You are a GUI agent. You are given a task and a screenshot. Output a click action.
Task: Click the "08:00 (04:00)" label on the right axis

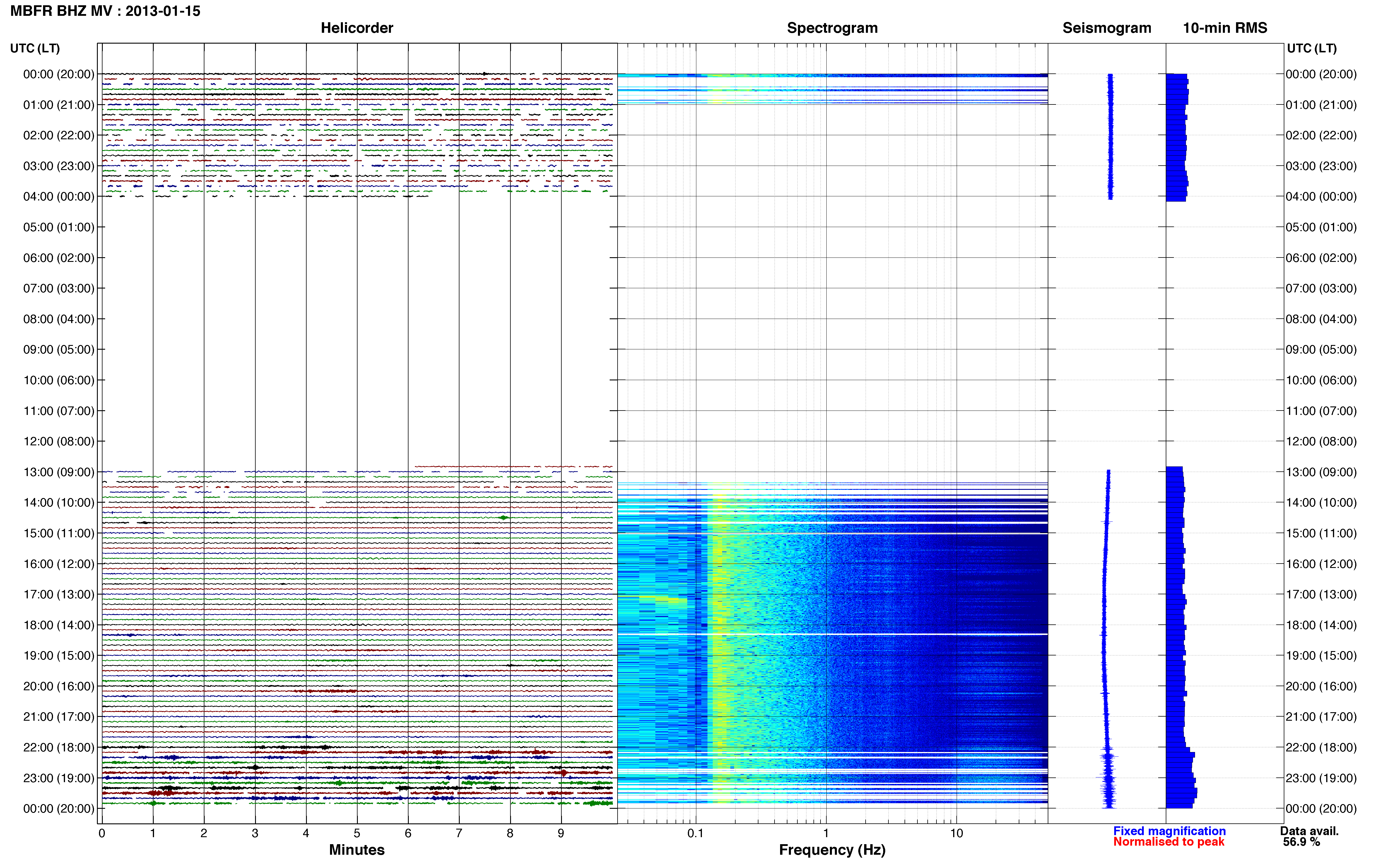click(x=1321, y=319)
